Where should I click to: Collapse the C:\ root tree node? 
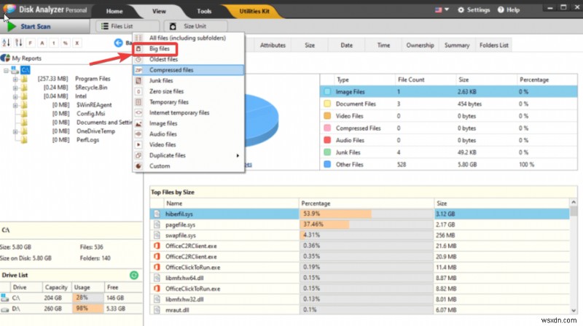point(6,70)
